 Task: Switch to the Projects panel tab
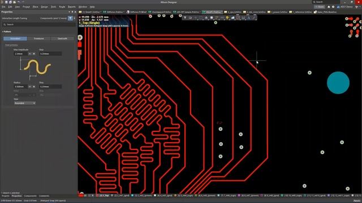point(6,196)
